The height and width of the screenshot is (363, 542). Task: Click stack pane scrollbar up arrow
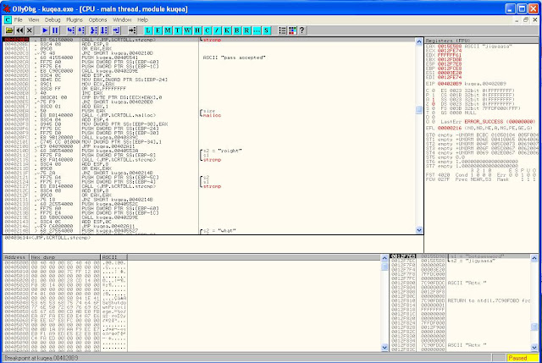coord(534,258)
